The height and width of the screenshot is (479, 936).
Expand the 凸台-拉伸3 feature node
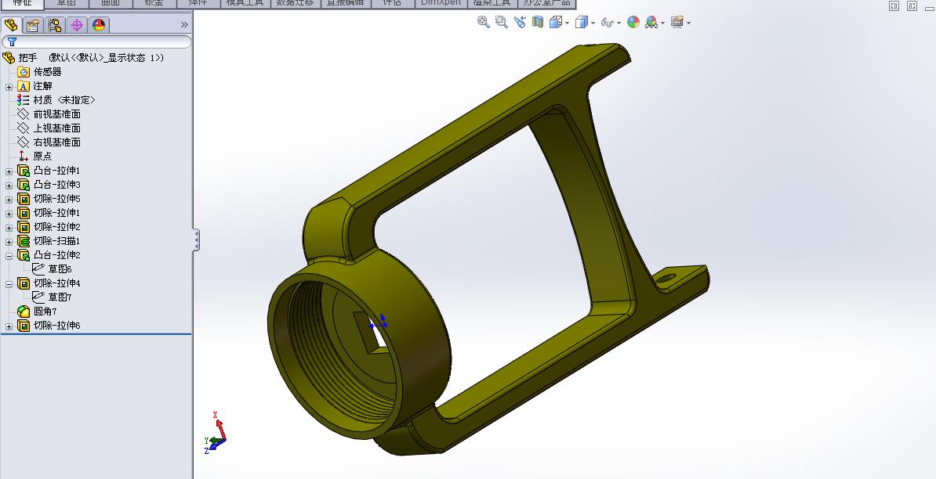(x=9, y=185)
